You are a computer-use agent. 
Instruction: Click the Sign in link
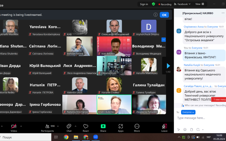pos(144,4)
